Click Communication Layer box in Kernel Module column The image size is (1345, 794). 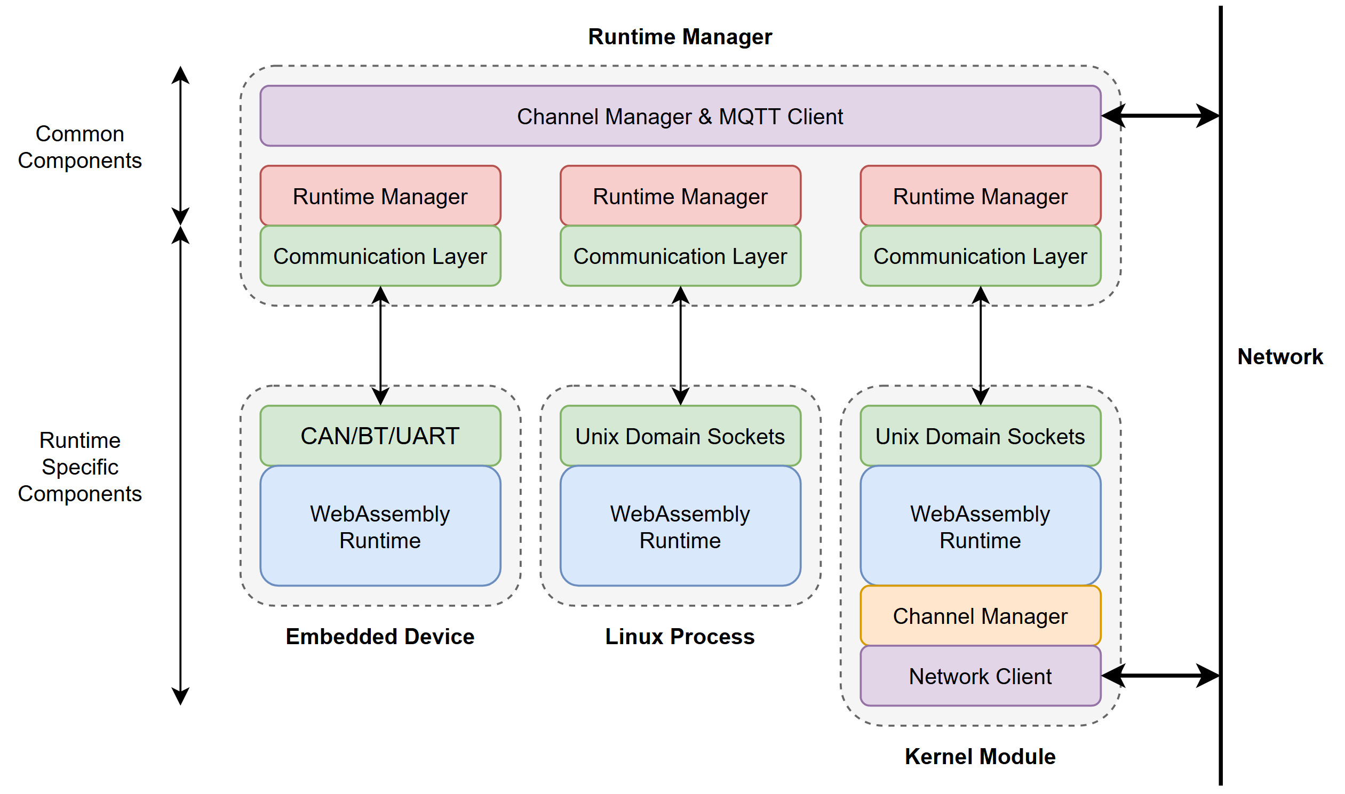[x=980, y=256]
